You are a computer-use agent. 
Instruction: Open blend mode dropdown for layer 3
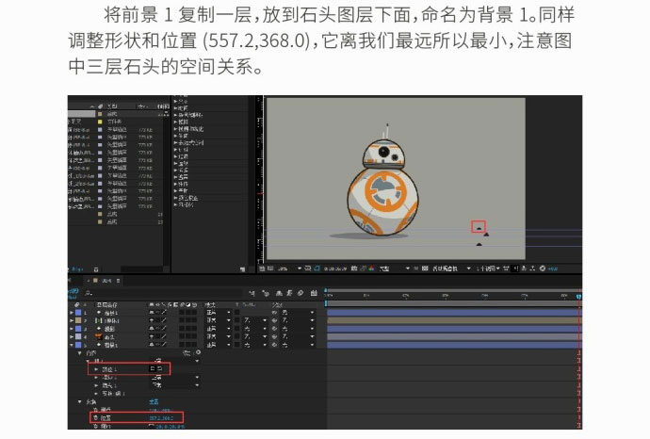pos(218,329)
